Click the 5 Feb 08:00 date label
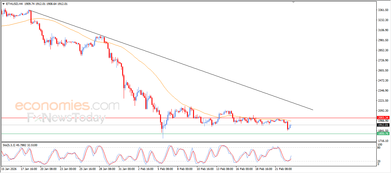Image resolution: width=391 pixels, height=173 pixels. coord(165,168)
